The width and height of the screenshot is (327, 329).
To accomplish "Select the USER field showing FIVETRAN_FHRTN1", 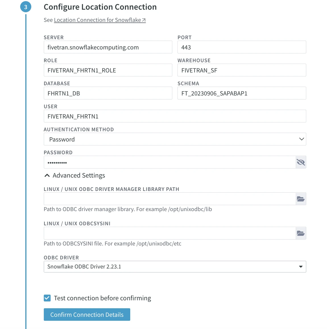I will pos(175,116).
